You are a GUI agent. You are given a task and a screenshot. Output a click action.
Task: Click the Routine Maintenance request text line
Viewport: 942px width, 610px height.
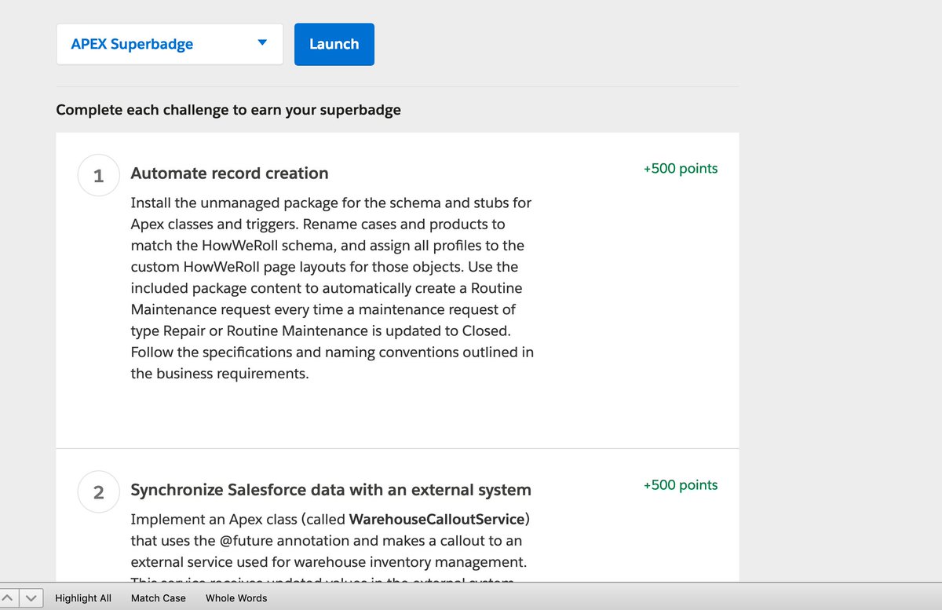tap(323, 309)
